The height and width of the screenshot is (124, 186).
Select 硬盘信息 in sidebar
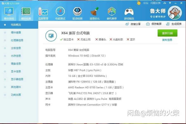click(x=19, y=64)
